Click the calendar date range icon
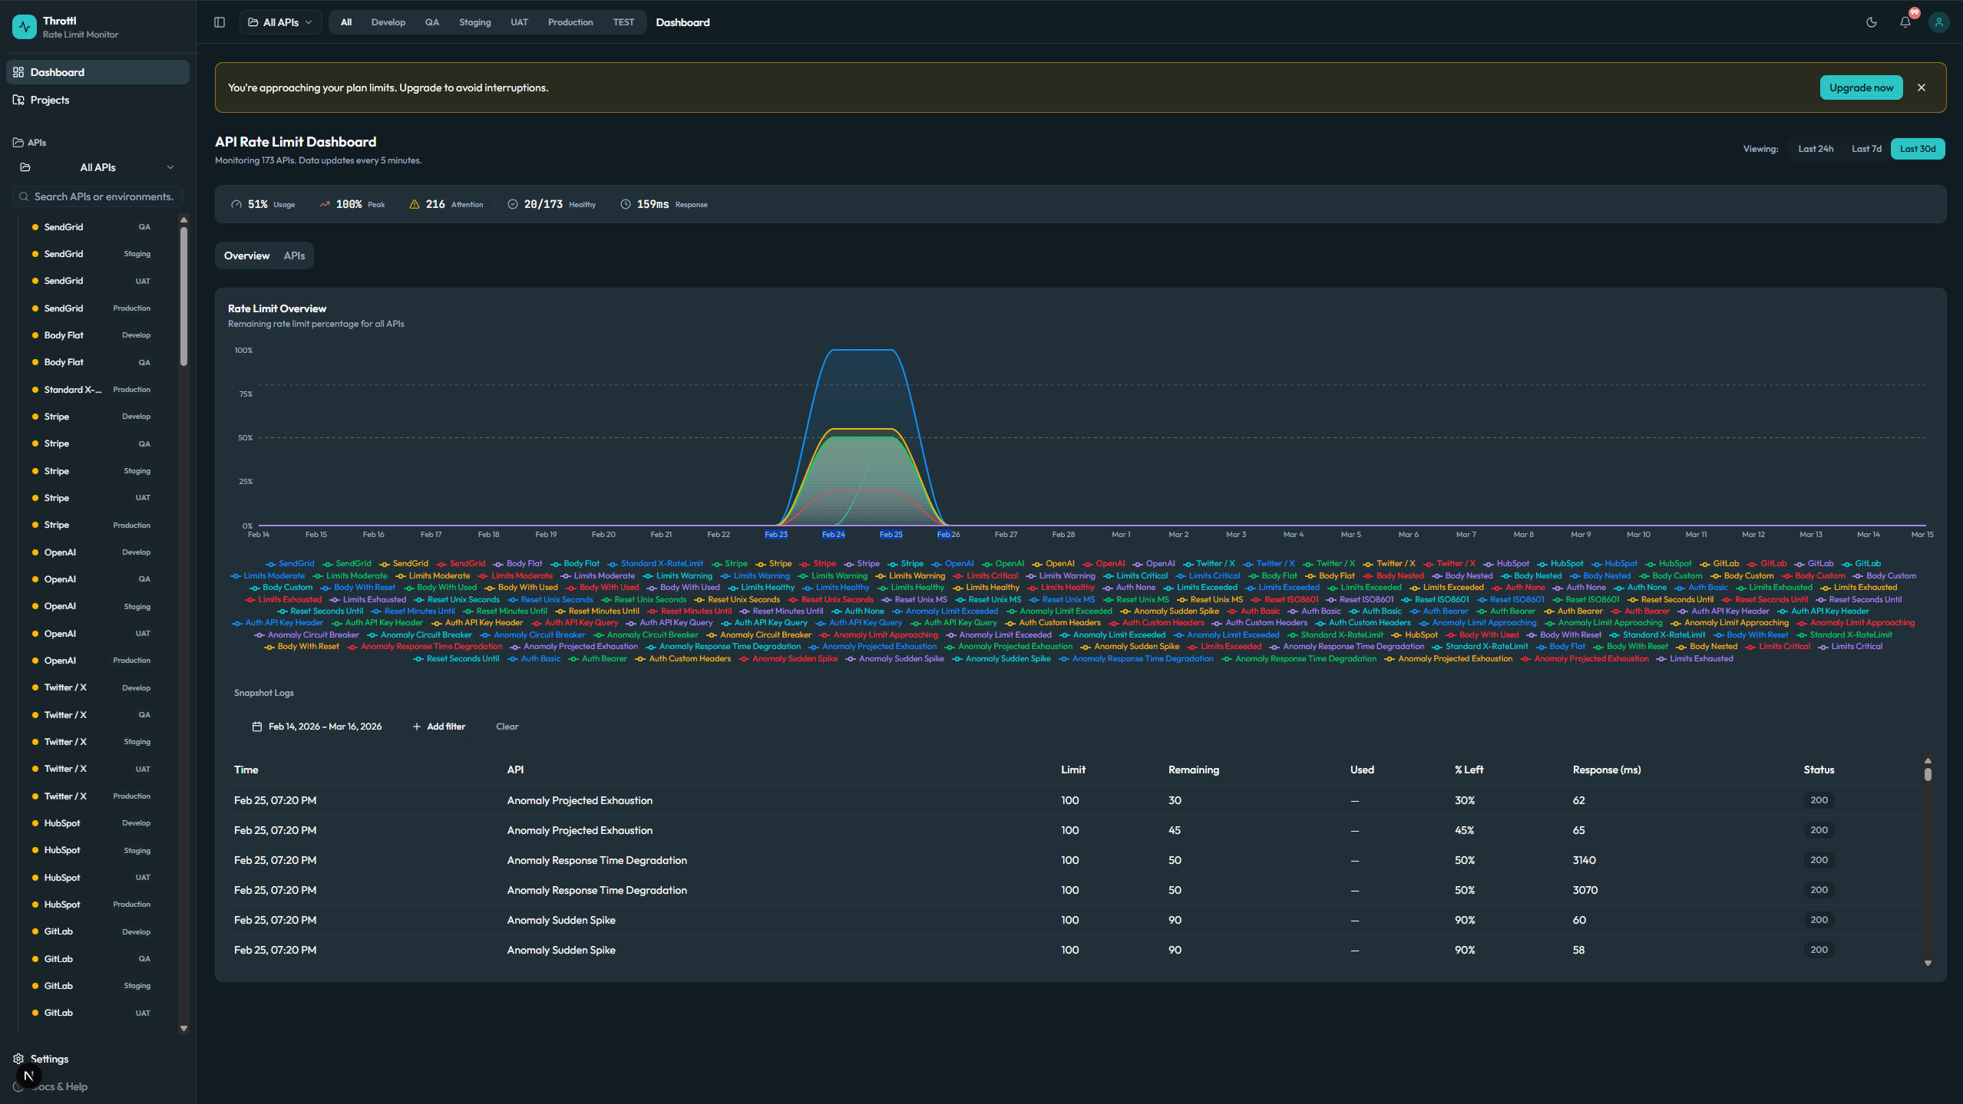The image size is (1963, 1104). [x=257, y=727]
